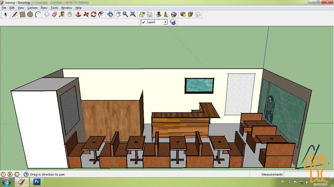This screenshot has width=334, height=187.
Task: Click the Zoom Extents tool
Action: tap(133, 15)
